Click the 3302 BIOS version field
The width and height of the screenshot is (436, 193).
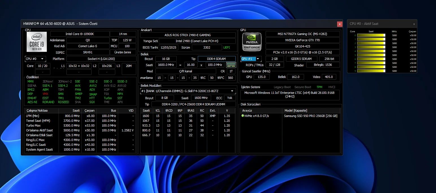207,47
